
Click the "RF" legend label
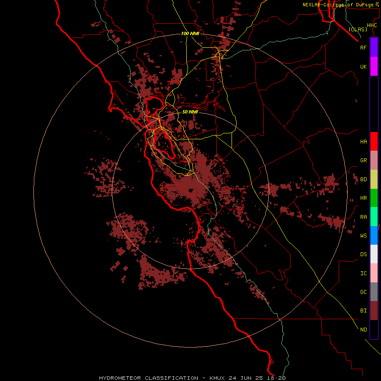coord(364,47)
